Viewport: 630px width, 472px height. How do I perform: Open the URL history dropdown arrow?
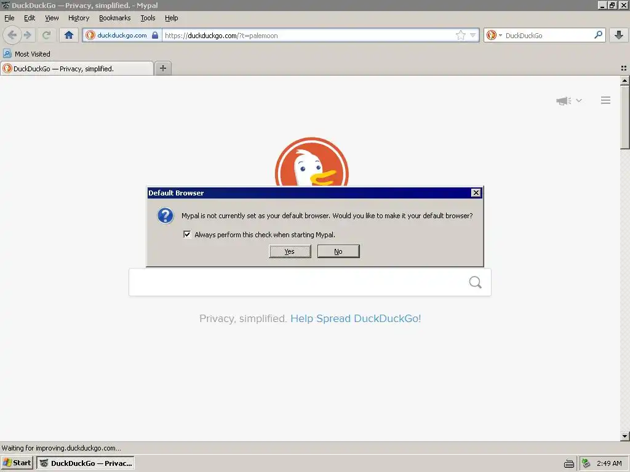473,35
